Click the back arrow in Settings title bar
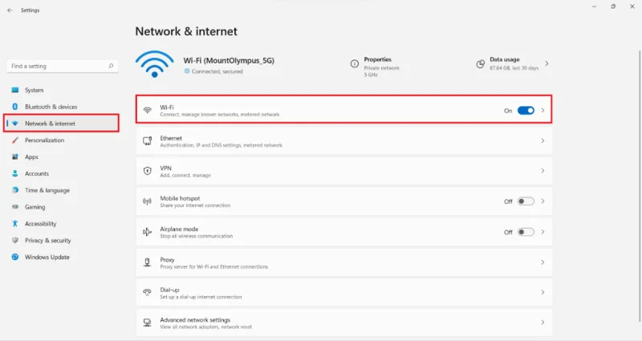 click(x=10, y=10)
